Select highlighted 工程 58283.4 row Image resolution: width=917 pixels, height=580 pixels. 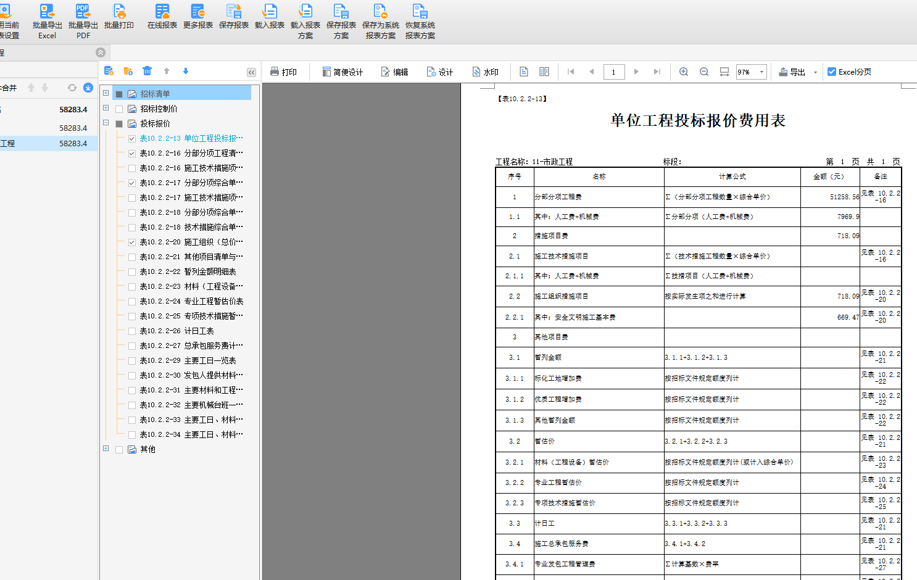coord(49,143)
